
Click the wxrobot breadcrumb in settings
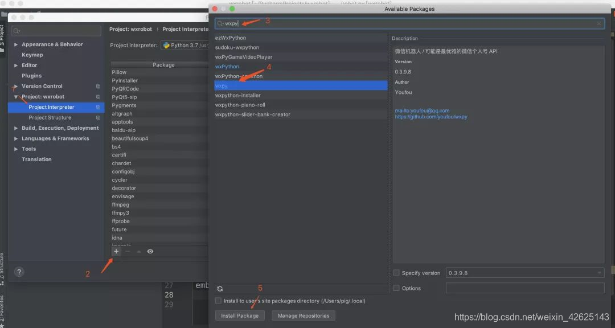coord(130,29)
